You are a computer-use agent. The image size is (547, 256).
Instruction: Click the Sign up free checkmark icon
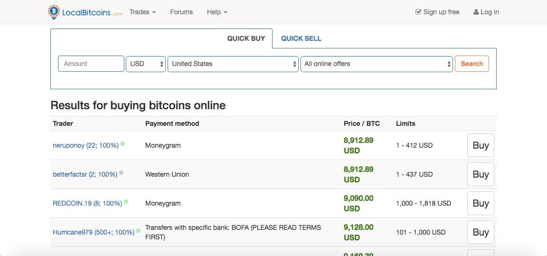click(418, 12)
